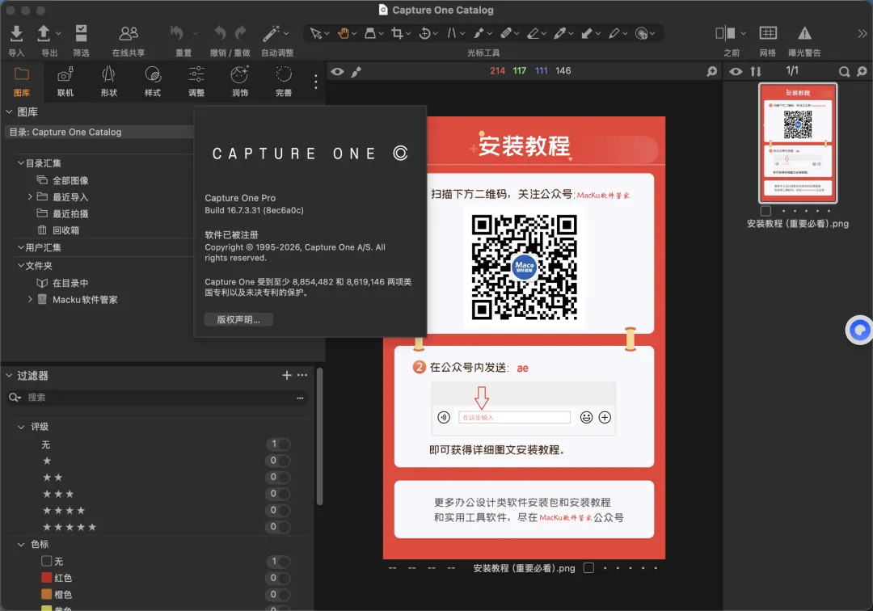This screenshot has height=611, width=873.
Task: Select the Crop cursor tool
Action: tap(397, 33)
